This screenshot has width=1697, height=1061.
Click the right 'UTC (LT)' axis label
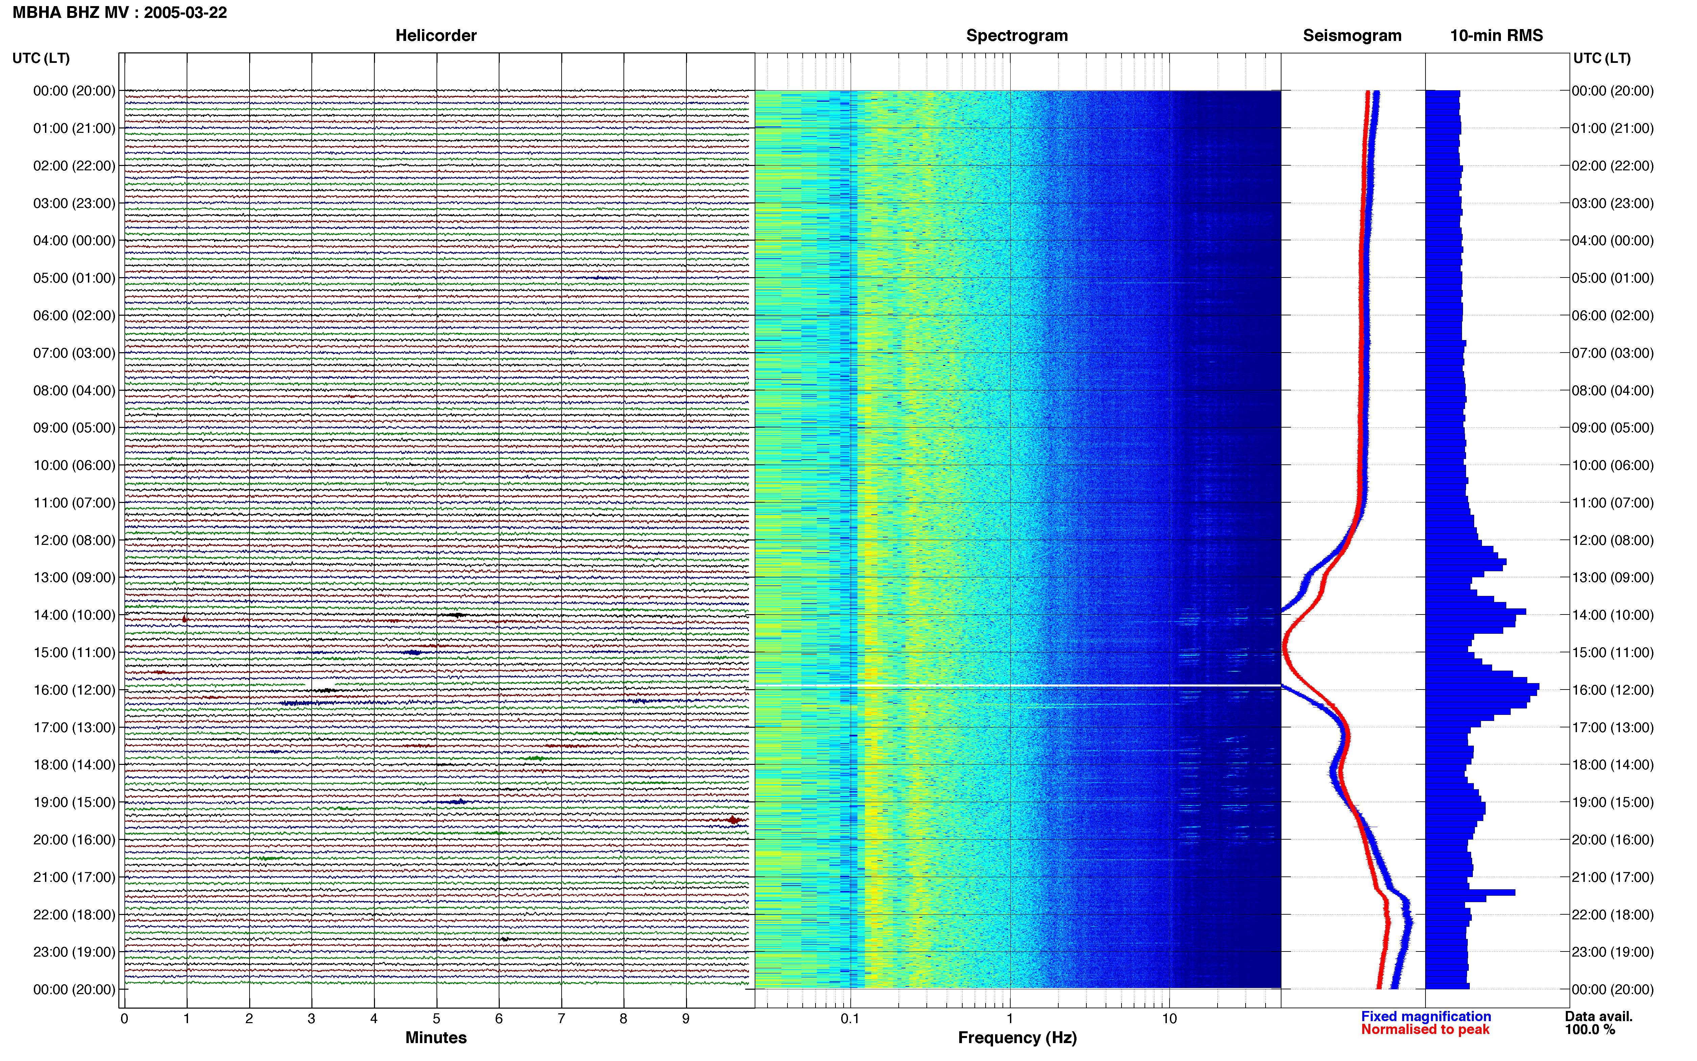1602,58
